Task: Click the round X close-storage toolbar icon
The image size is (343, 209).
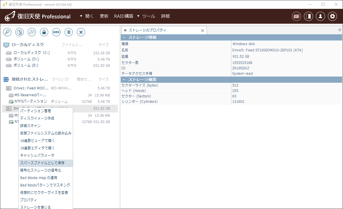Action: 81,32
